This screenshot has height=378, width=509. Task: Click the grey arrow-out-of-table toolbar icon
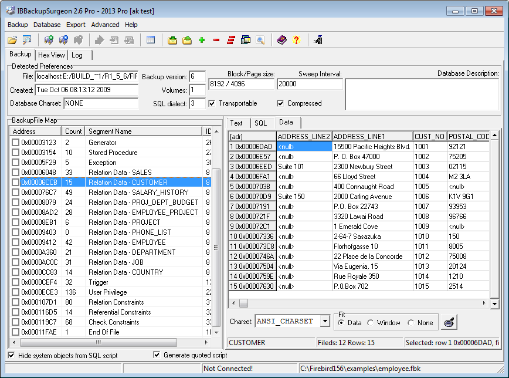129,41
